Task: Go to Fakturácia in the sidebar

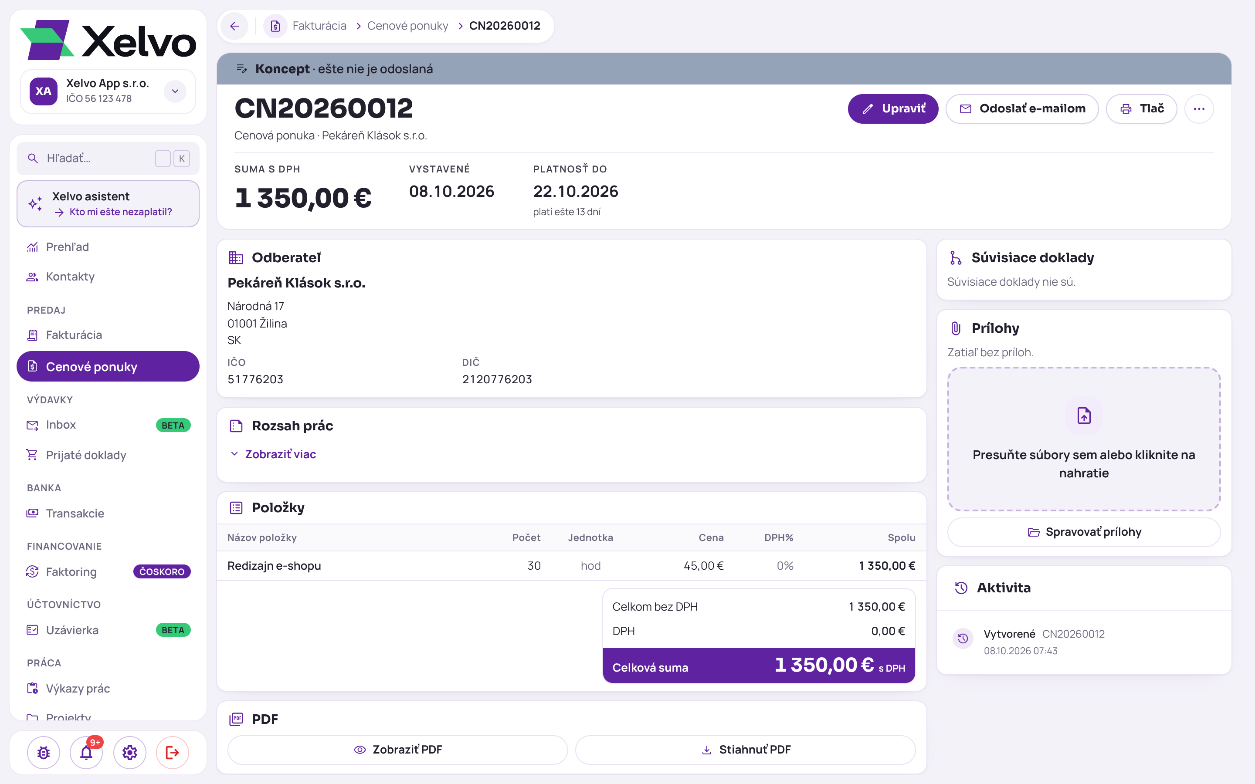Action: tap(108, 335)
